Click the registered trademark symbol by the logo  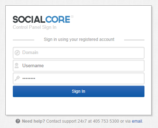point(72,16)
